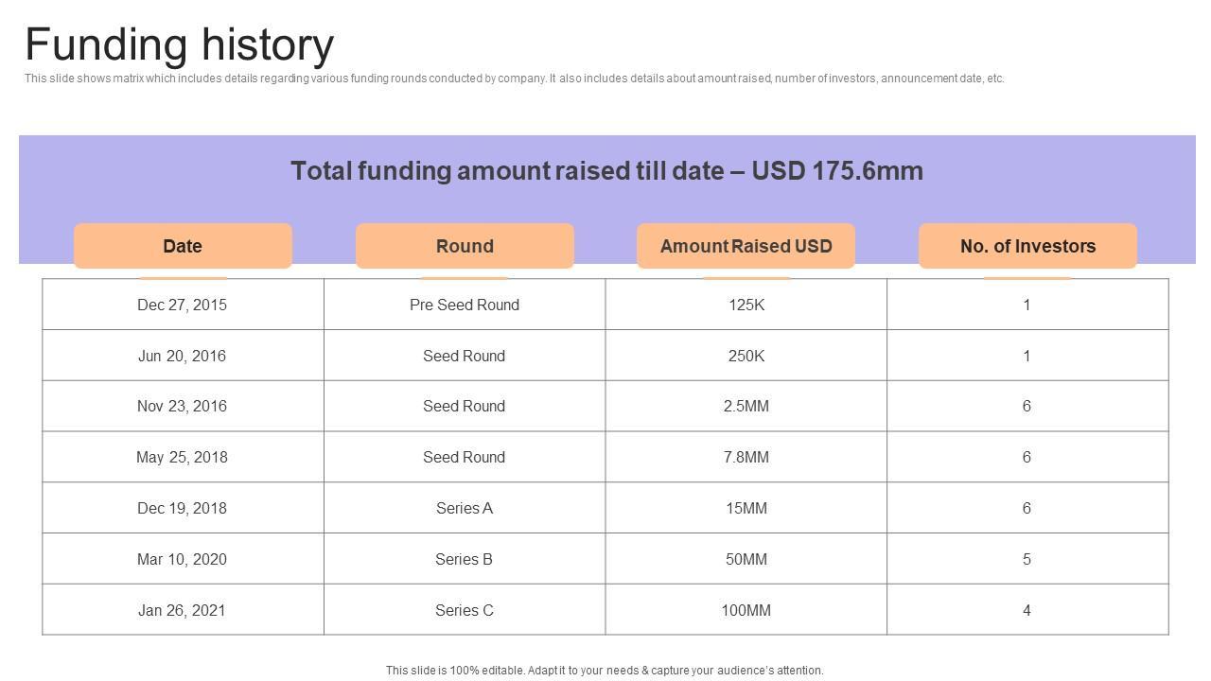Click the 50MM amount cell
Viewport: 1211px width, 681px height.
tap(746, 559)
